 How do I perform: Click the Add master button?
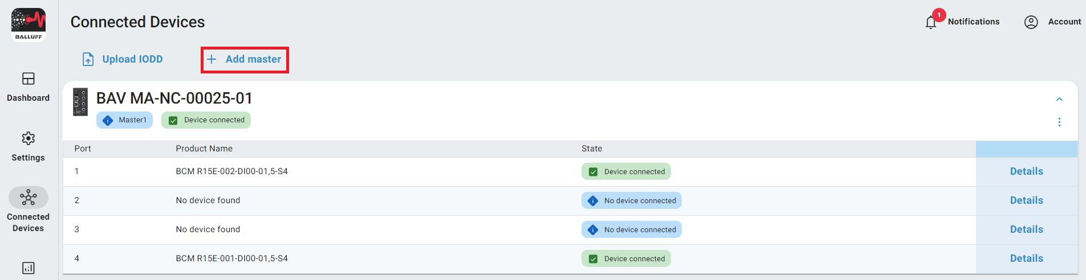[245, 60]
